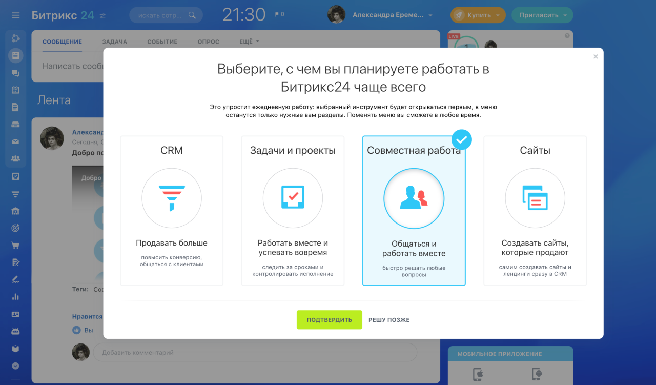
Task: Click the help question mark icon
Action: click(567, 36)
